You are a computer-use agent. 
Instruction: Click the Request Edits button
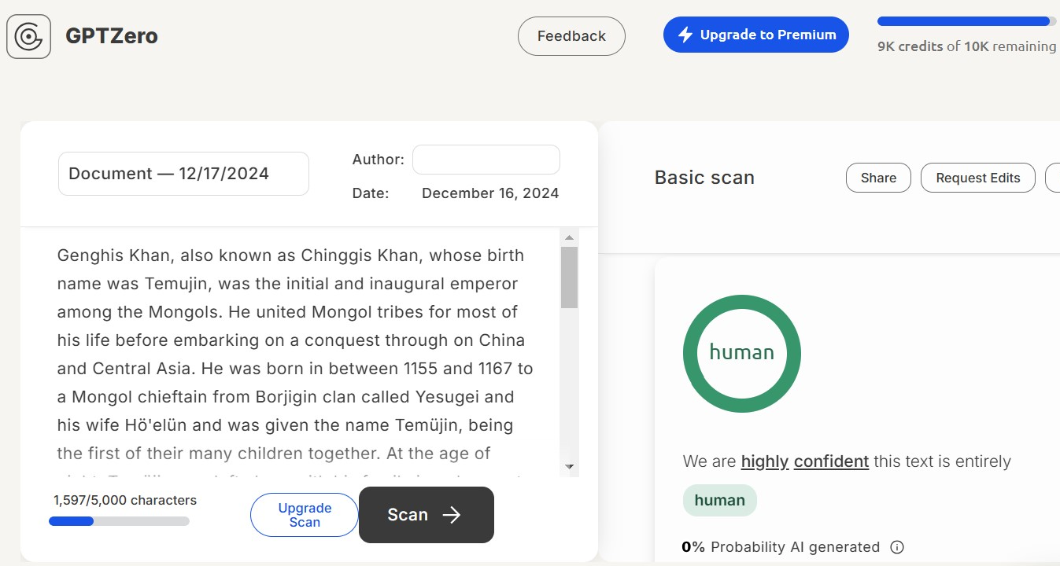coord(978,178)
